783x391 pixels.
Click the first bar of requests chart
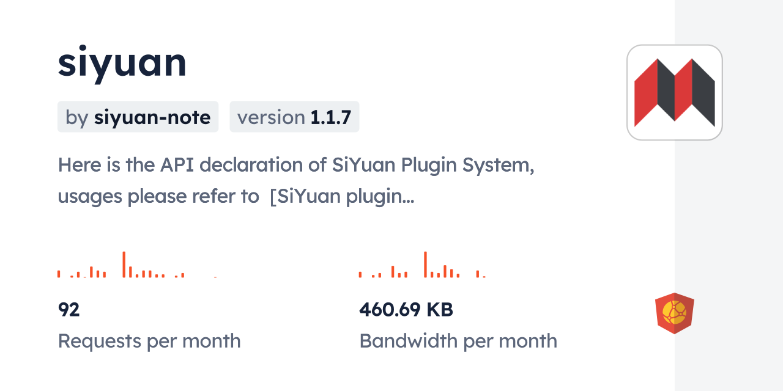tap(59, 274)
